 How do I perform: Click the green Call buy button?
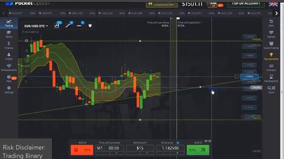coord(198,150)
